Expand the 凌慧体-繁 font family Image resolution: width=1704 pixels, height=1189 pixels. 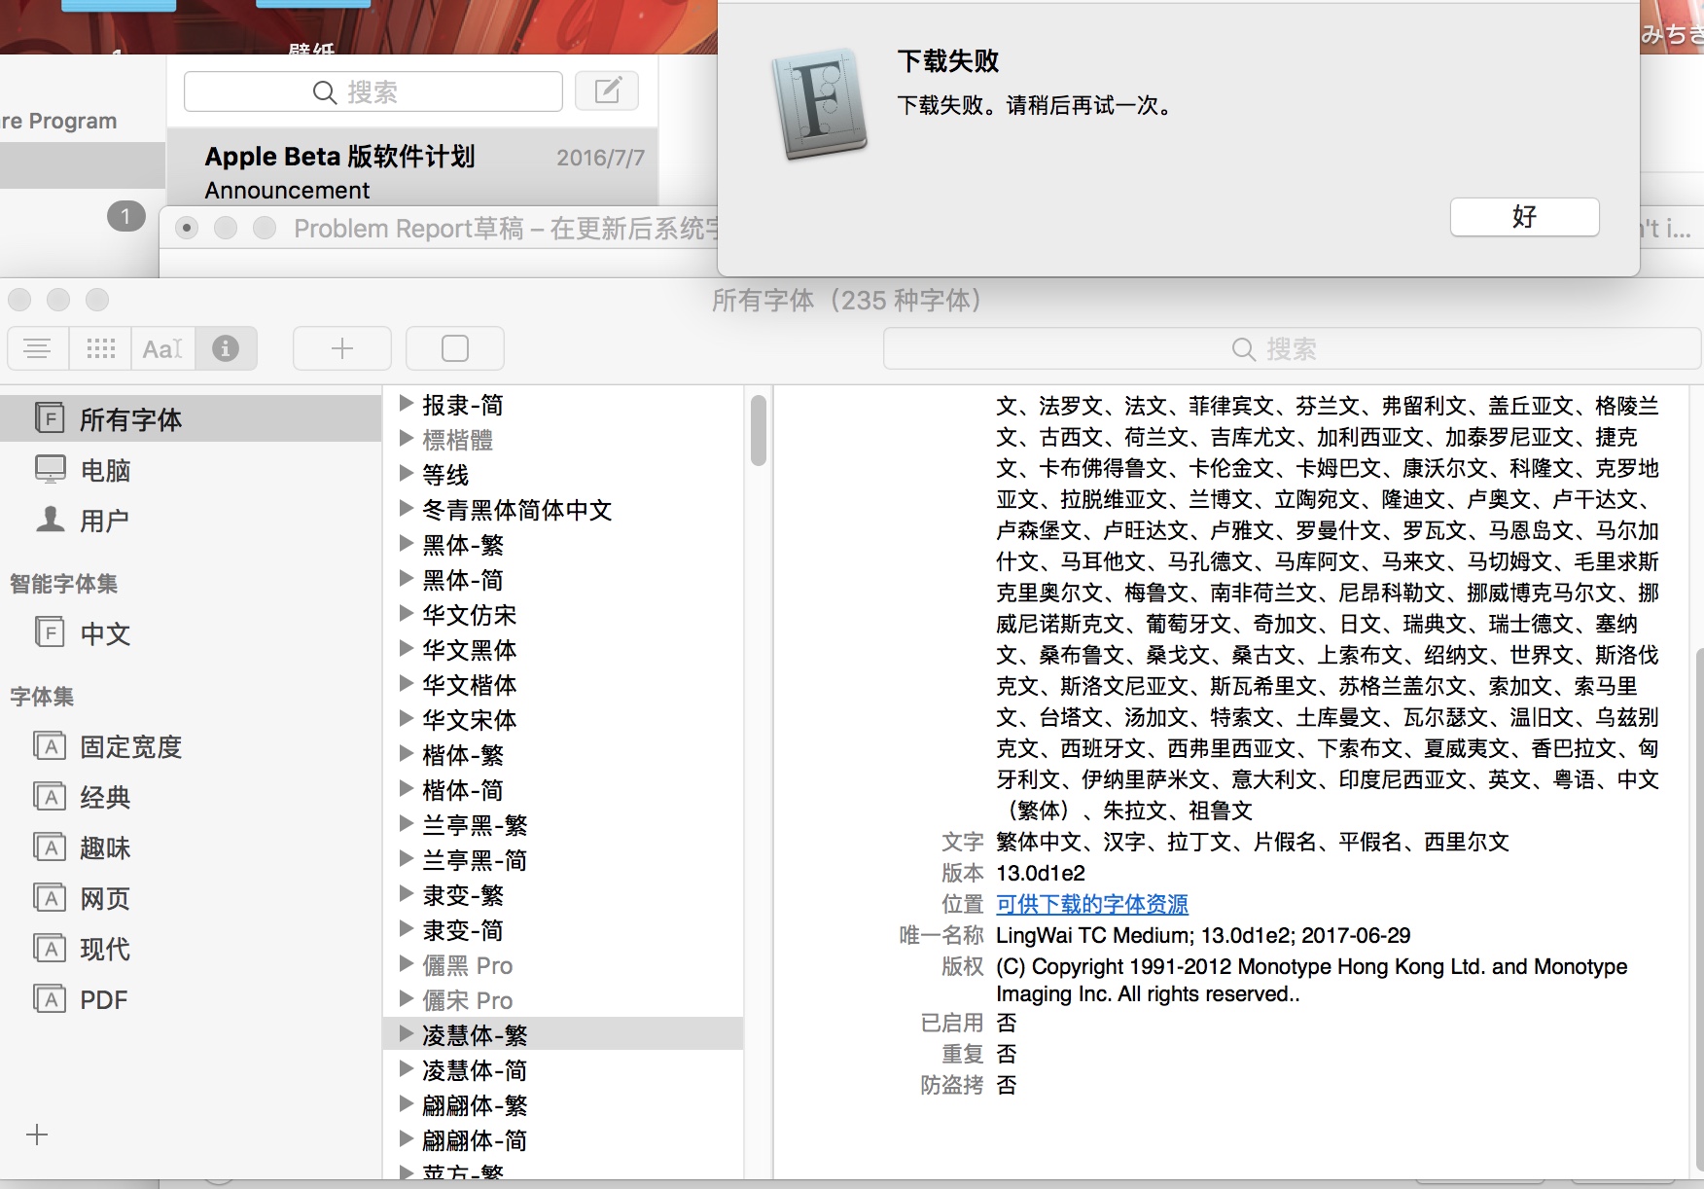coord(407,1034)
